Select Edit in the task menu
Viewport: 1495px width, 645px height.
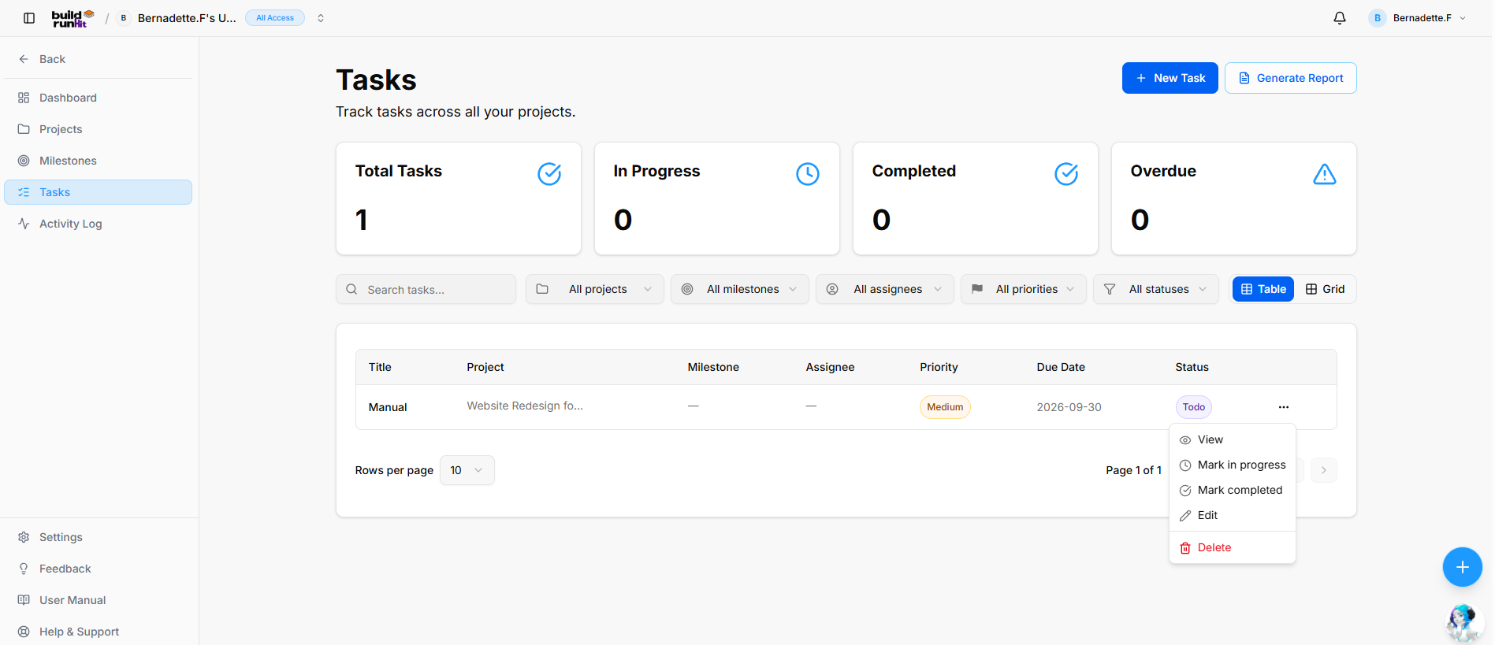click(x=1233, y=515)
